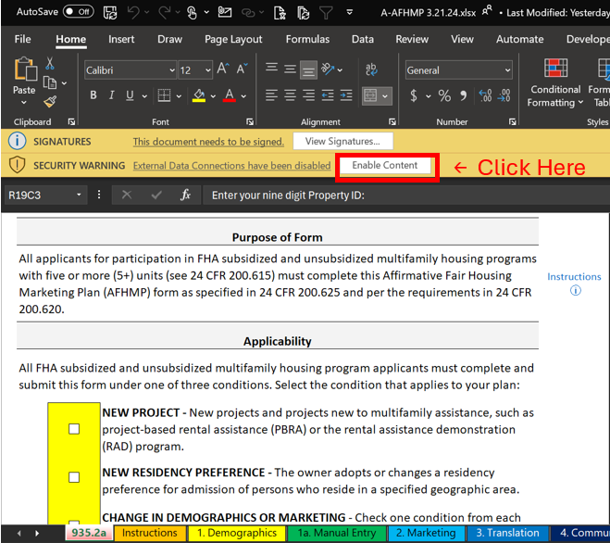Click the Enable Content button
This screenshot has width=610, height=543.
click(385, 166)
